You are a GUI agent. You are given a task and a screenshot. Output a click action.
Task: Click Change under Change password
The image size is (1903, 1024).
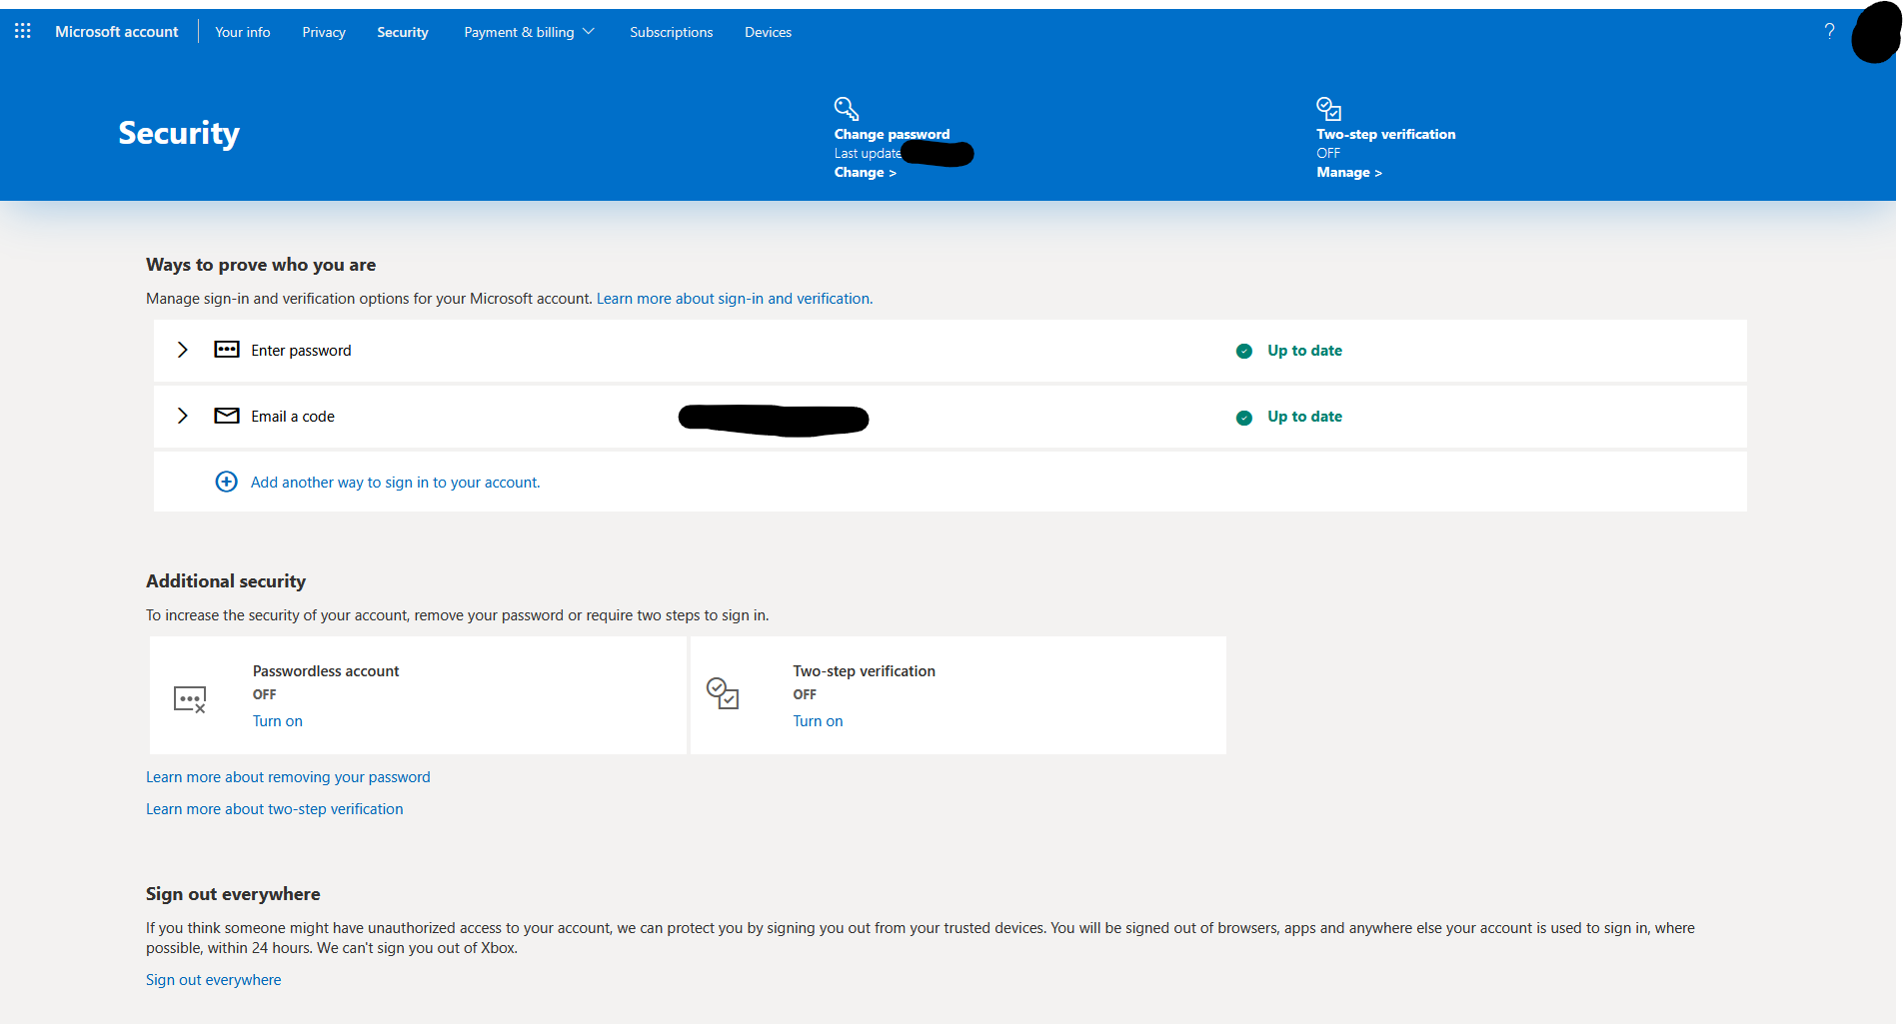point(866,172)
